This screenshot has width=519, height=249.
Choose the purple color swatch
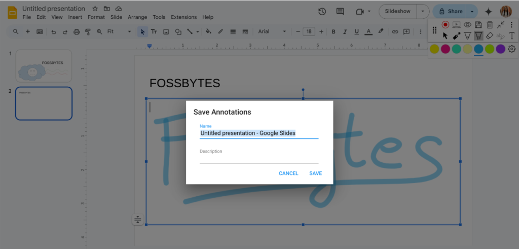[x=500, y=49]
